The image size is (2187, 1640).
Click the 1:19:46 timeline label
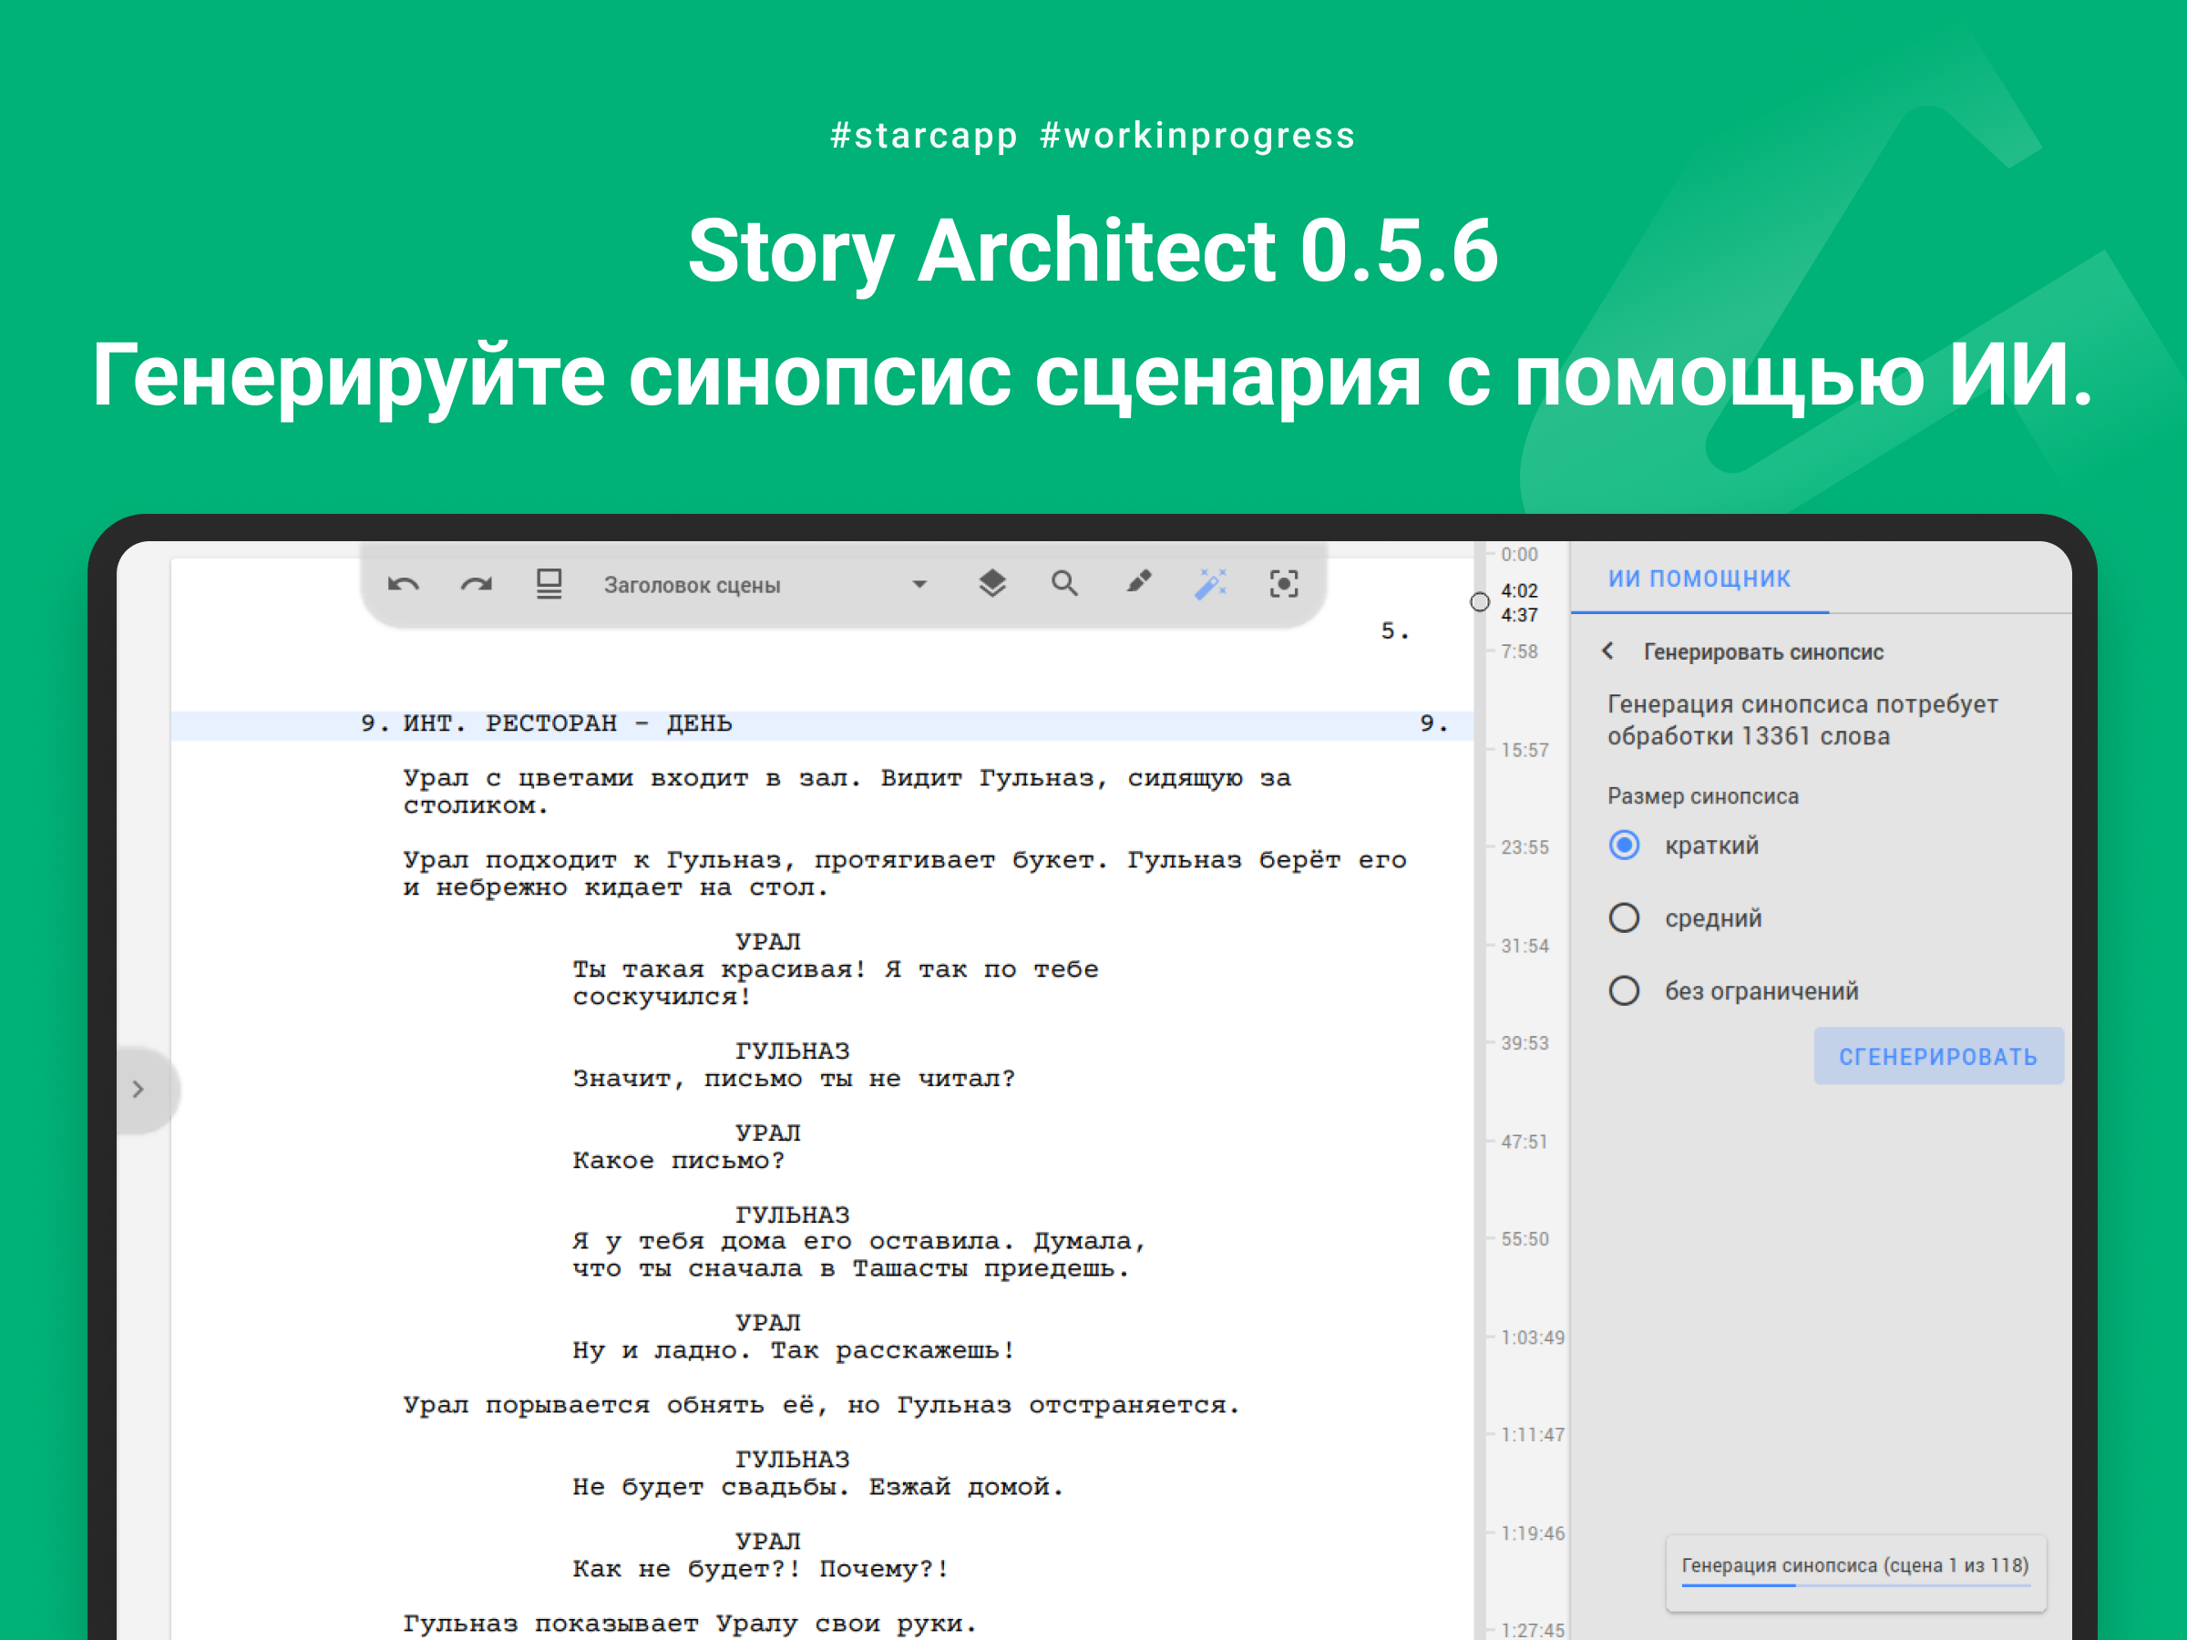1533,1533
